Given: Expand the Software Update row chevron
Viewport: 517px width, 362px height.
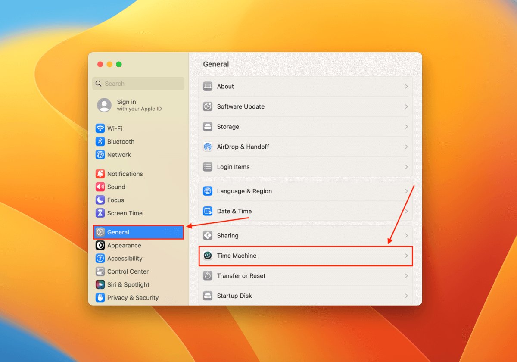Looking at the screenshot, I should (x=406, y=106).
